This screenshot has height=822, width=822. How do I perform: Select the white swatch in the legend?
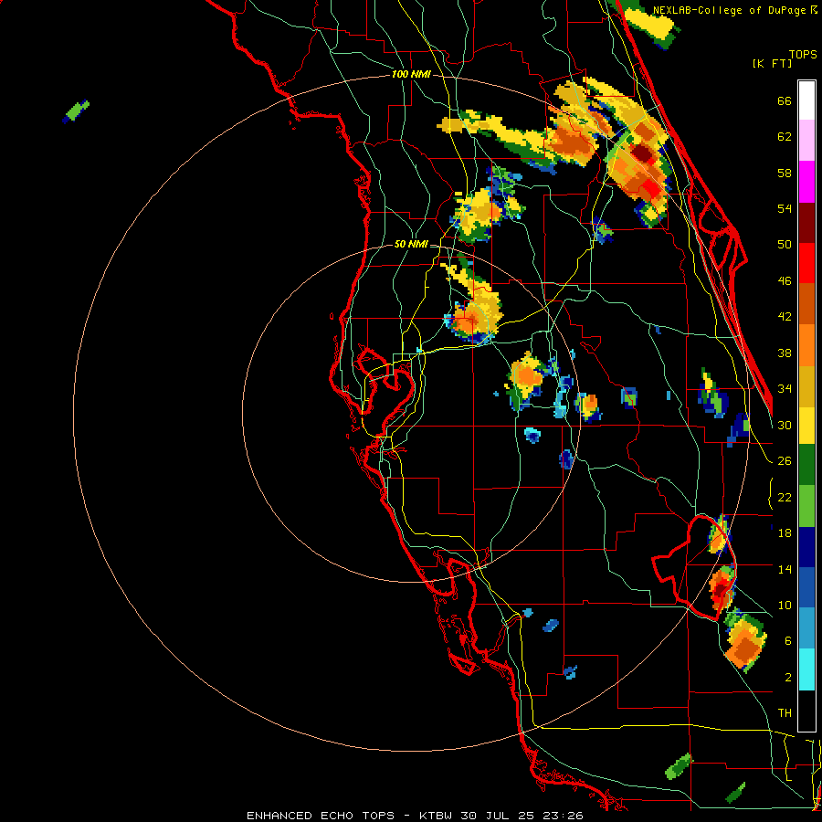tap(806, 100)
